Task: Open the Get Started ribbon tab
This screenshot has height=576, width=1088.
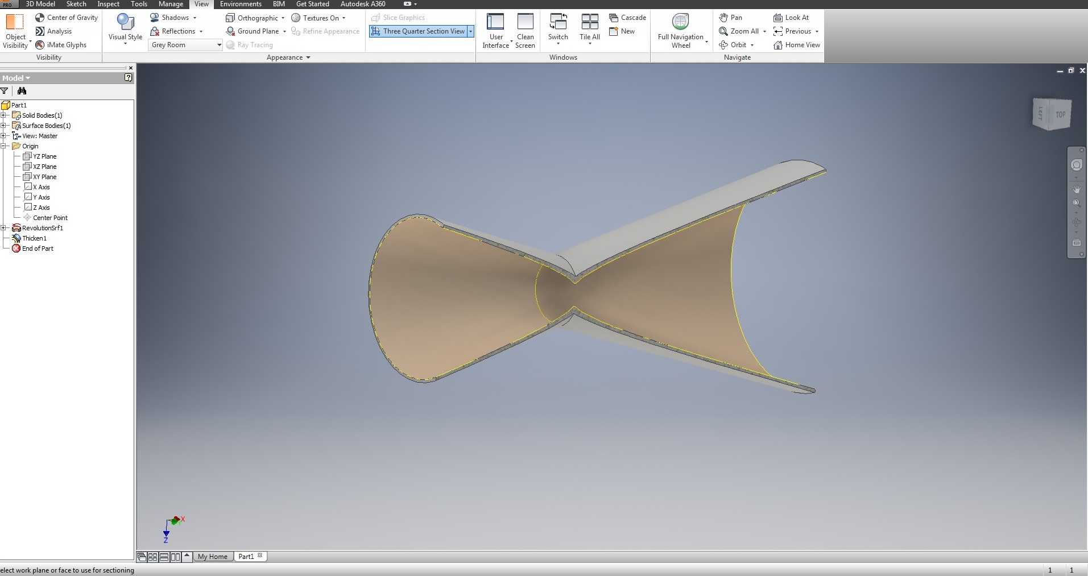Action: 312,4
